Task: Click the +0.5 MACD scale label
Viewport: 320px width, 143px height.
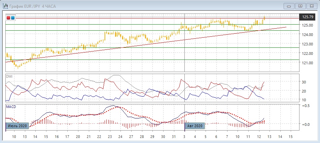Action: tap(306, 106)
